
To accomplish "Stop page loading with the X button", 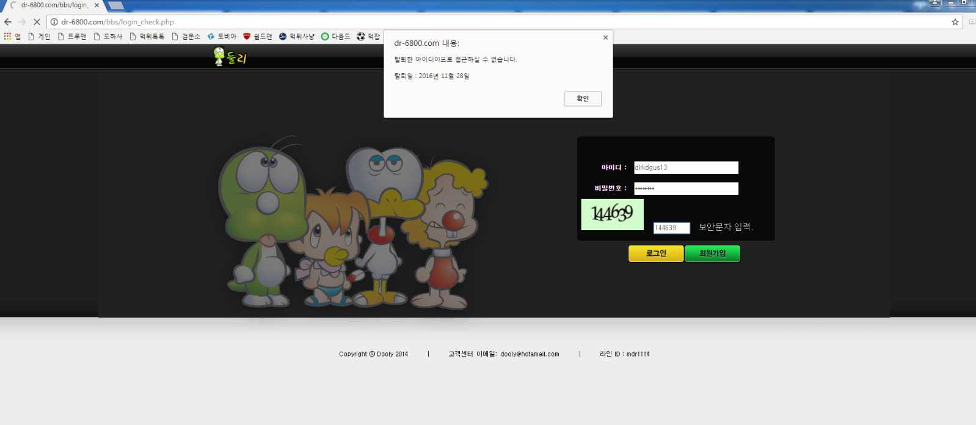I will coord(37,21).
